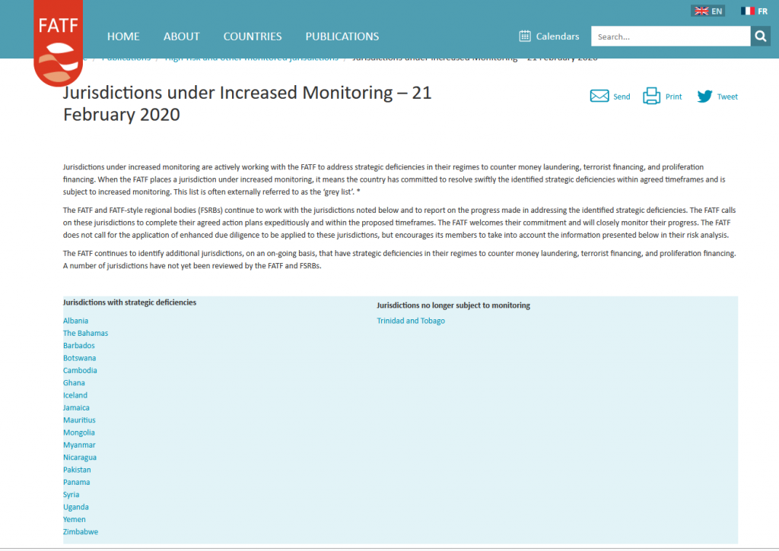The image size is (779, 551).
Task: Click the Twitter bird icon
Action: [704, 97]
